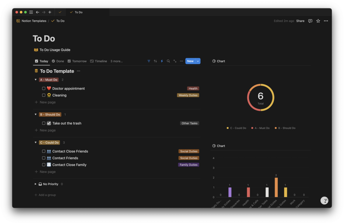Viewport: 344px width, 224px height.
Task: Click the filter icon in database toolbar
Action: click(149, 61)
